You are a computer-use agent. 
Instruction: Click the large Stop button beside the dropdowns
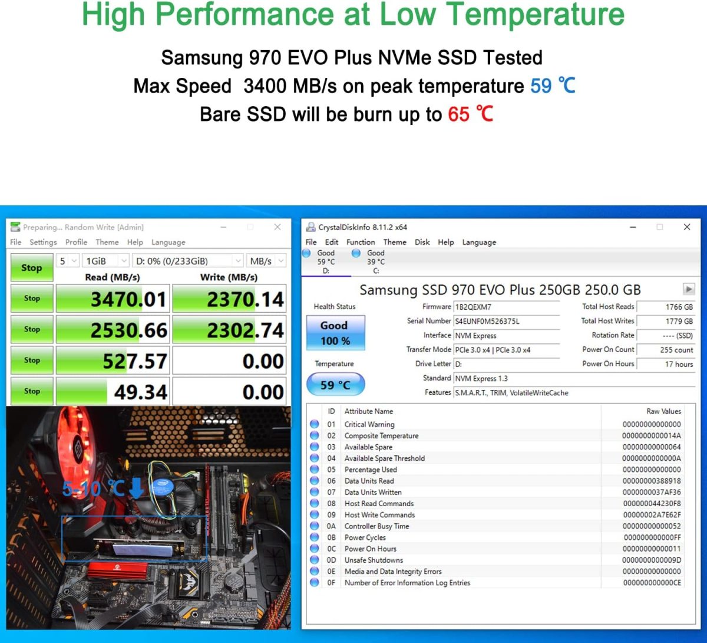pyautogui.click(x=32, y=268)
